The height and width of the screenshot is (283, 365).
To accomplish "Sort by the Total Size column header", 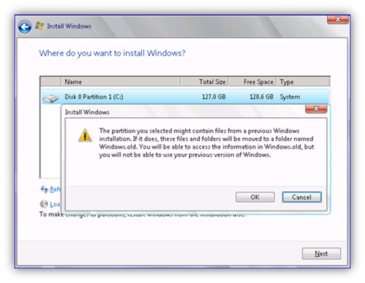I will pos(205,81).
